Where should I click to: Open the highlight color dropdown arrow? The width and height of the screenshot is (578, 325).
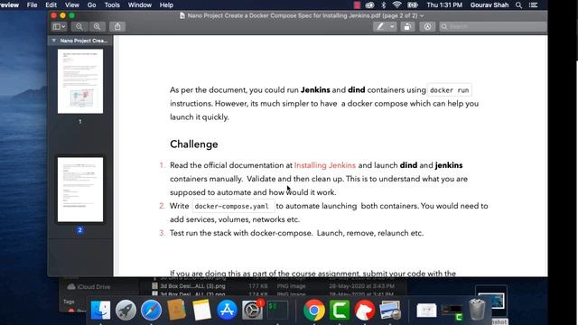click(392, 26)
